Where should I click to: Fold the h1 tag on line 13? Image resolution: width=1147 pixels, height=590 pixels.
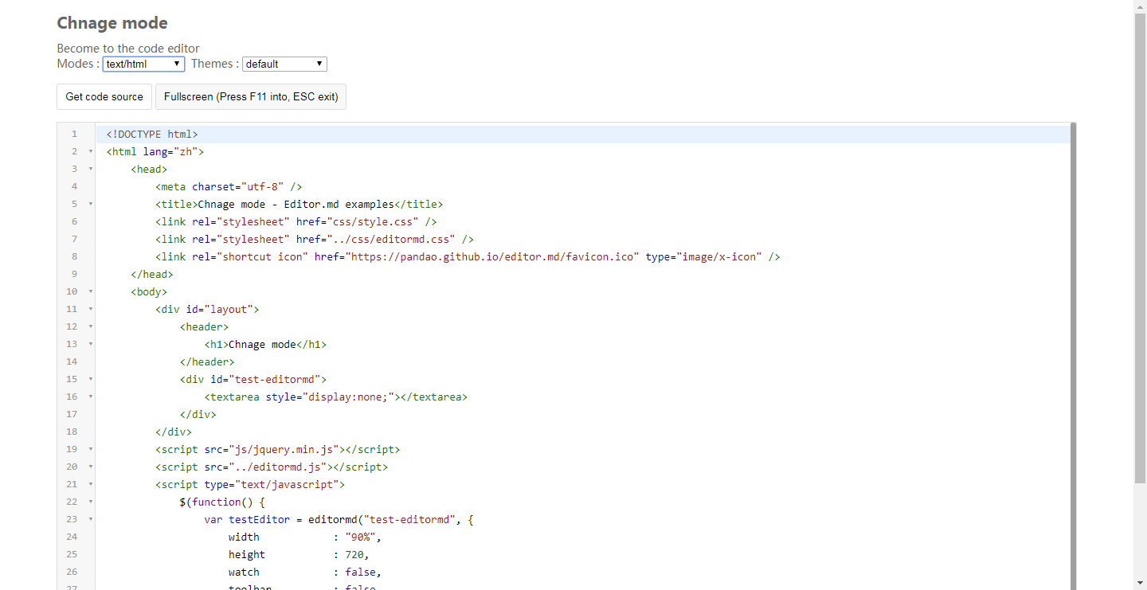coord(91,344)
